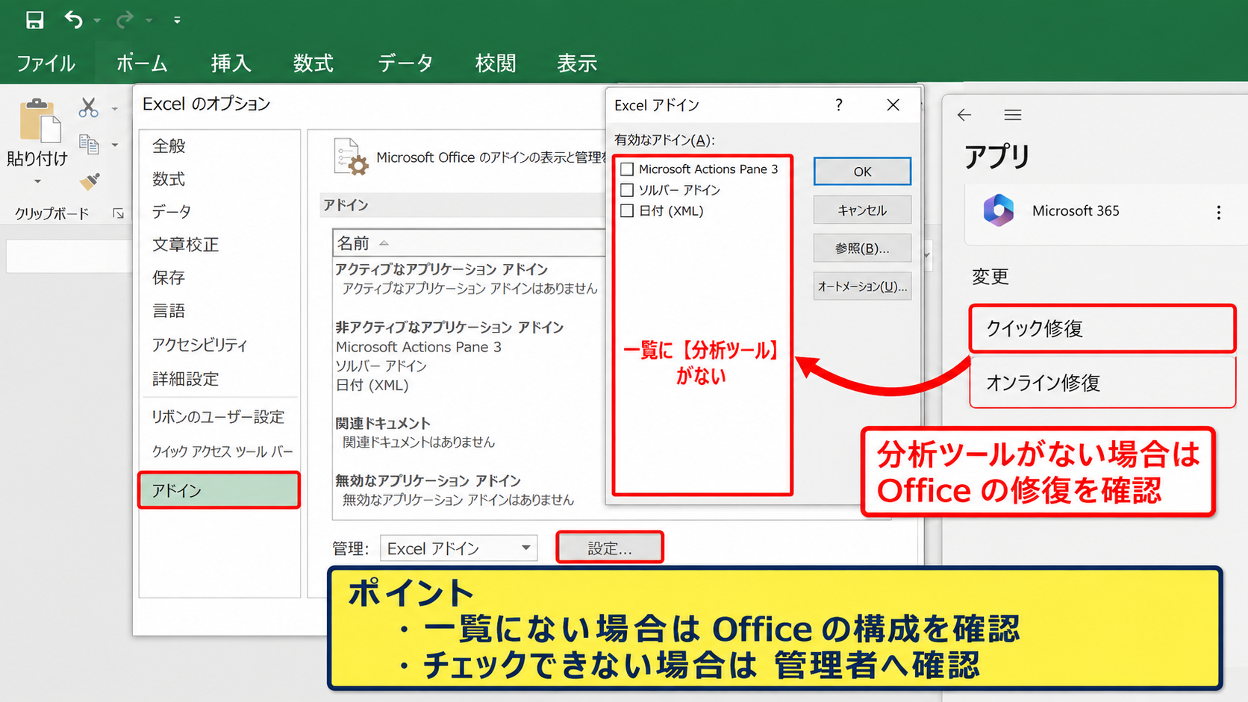Click キャンセル in Excel アドイン dialog
The image size is (1248, 702).
[862, 210]
